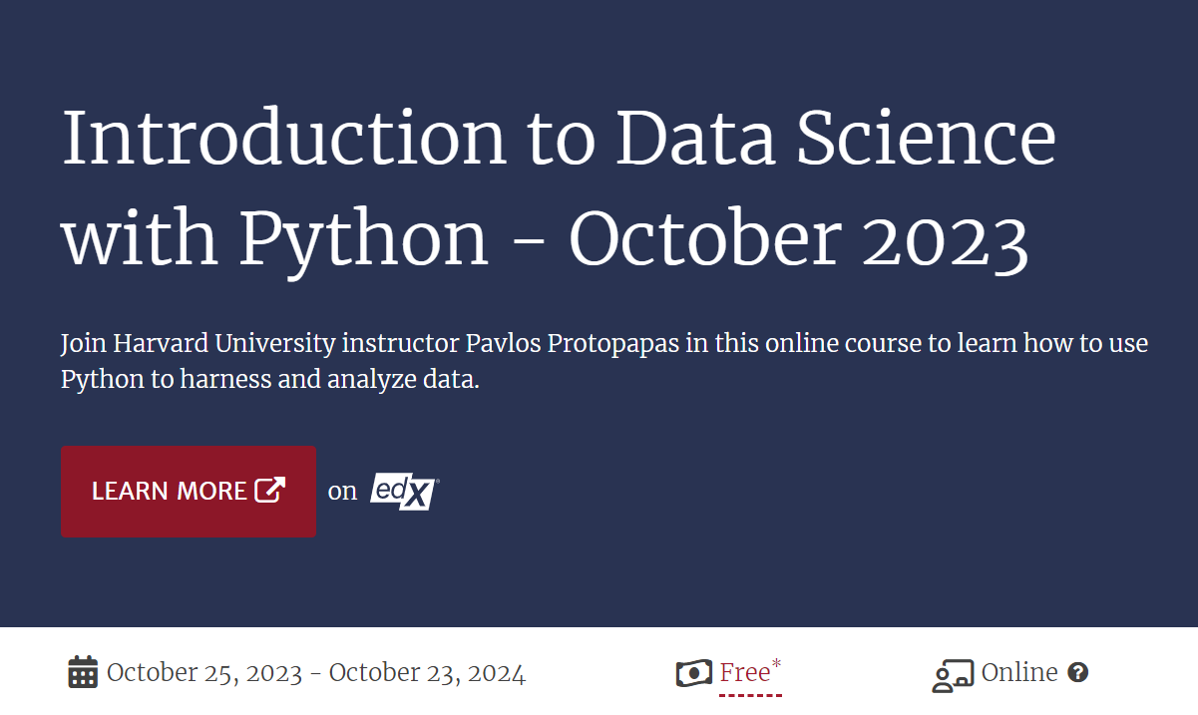Click the calendar icon beside the dates
Image resolution: width=1198 pixels, height=715 pixels.
click(x=83, y=672)
